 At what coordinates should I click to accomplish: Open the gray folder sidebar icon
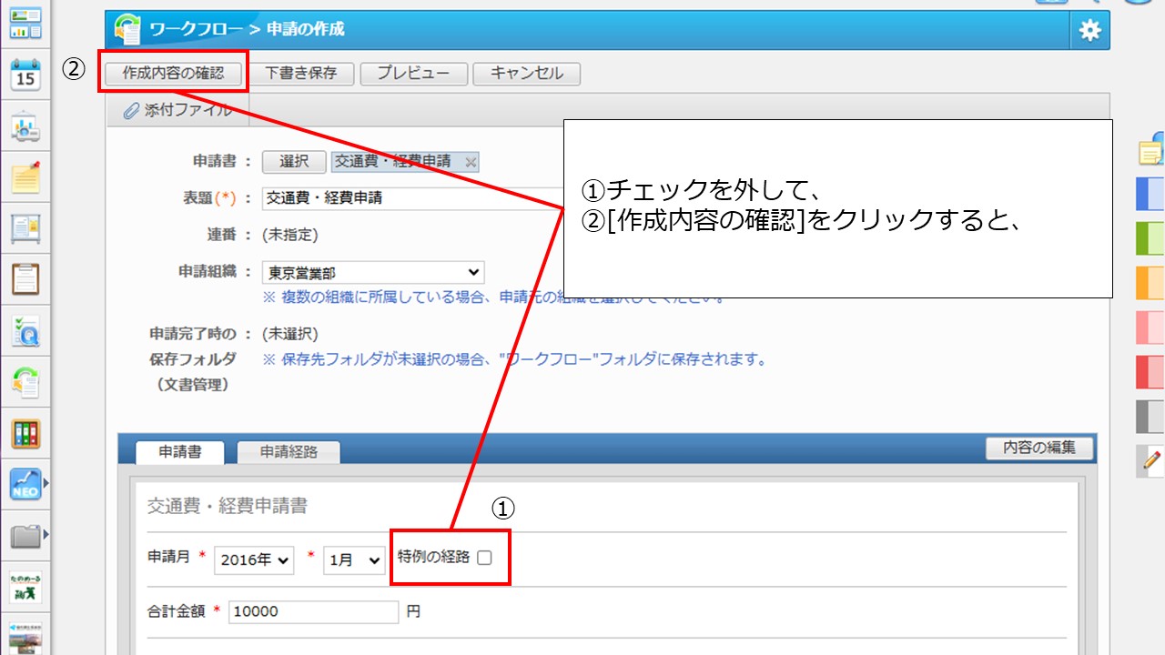pos(25,536)
